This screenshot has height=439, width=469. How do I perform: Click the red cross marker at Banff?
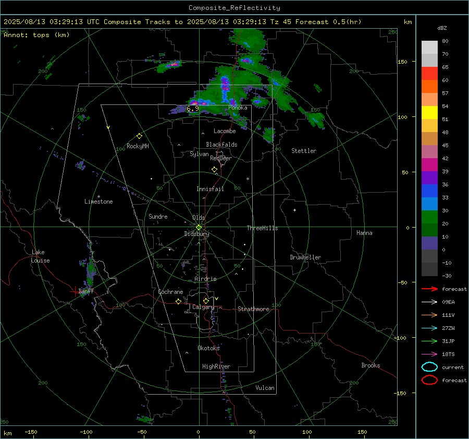pos(75,291)
